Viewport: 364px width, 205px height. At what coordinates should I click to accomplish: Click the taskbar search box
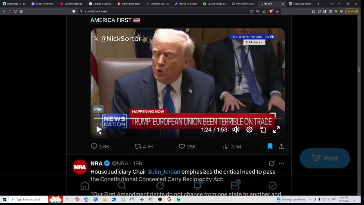(x=28, y=199)
